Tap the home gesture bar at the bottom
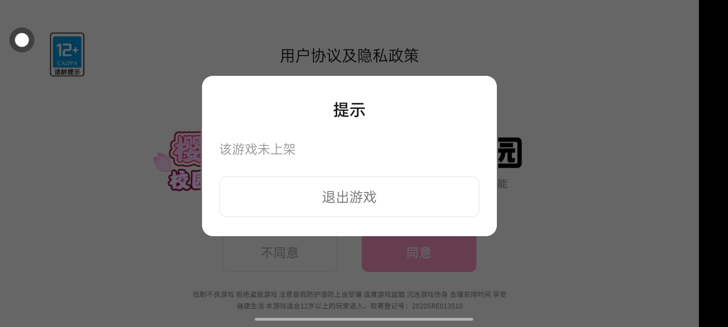The image size is (728, 327). coord(364,319)
